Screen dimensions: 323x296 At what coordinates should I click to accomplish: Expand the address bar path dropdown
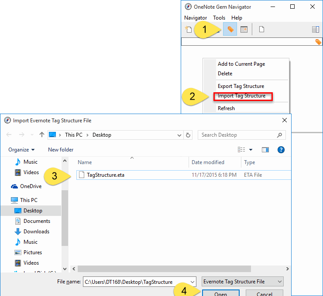[179, 135]
